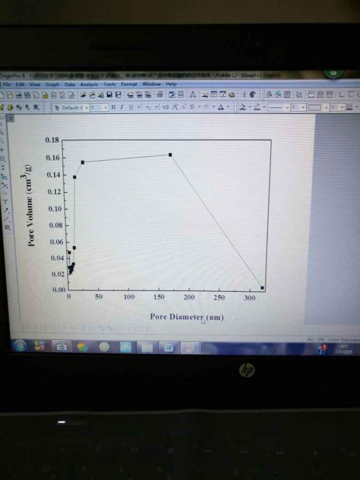Screen dimensions: 360x480
Task: Click the Open Template toolbar icon
Action: (92, 95)
